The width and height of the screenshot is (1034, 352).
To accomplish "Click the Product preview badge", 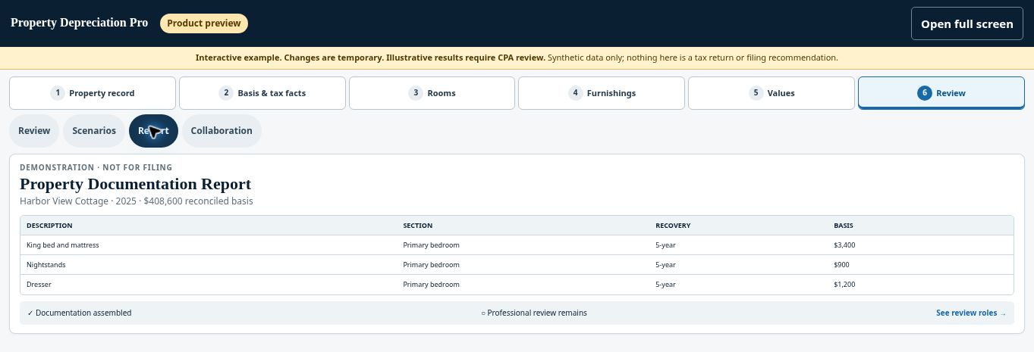I will 204,23.
